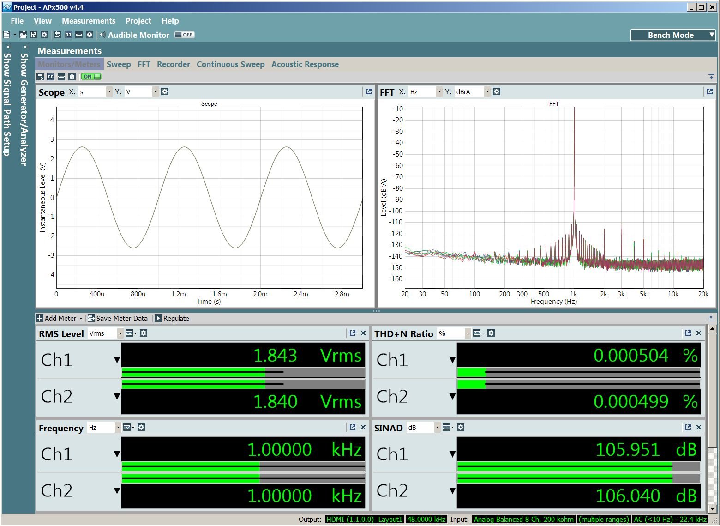720x526 pixels.
Task: Close the Frequency meter panel
Action: click(363, 427)
